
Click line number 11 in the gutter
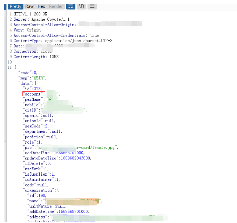coord(9,67)
